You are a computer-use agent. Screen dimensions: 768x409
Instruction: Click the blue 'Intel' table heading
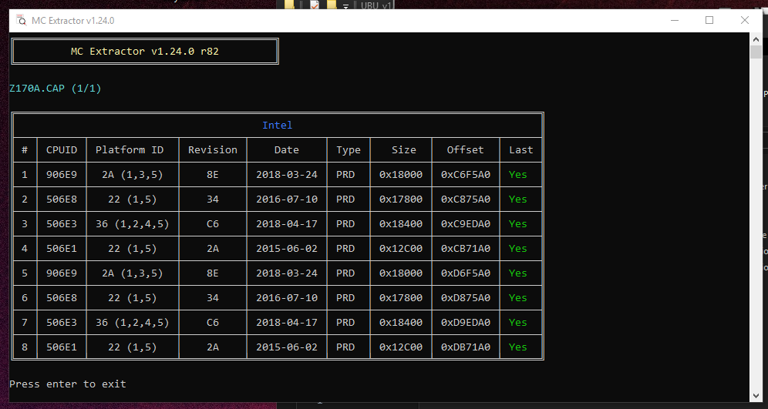[278, 126]
